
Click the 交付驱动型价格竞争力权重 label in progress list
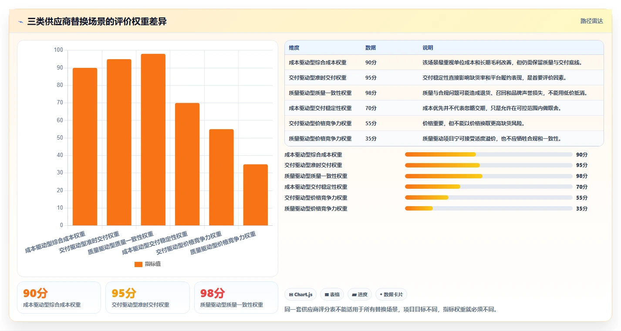(x=316, y=198)
